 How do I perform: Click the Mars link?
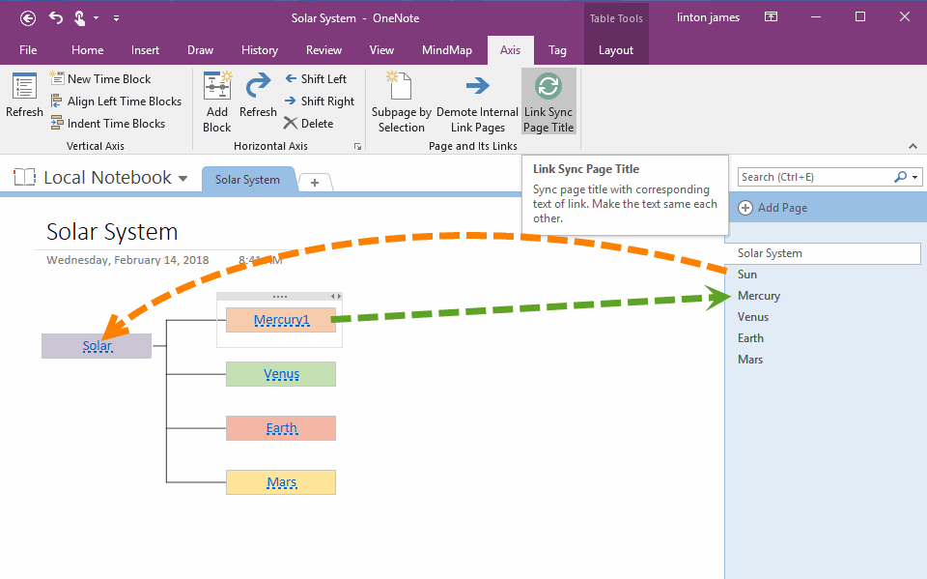[x=281, y=482]
